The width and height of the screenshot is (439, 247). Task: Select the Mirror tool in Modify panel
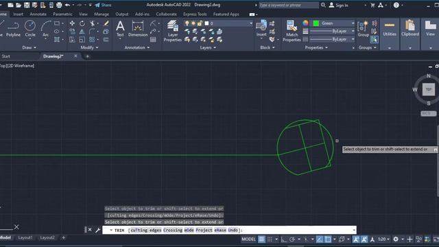(x=82, y=32)
